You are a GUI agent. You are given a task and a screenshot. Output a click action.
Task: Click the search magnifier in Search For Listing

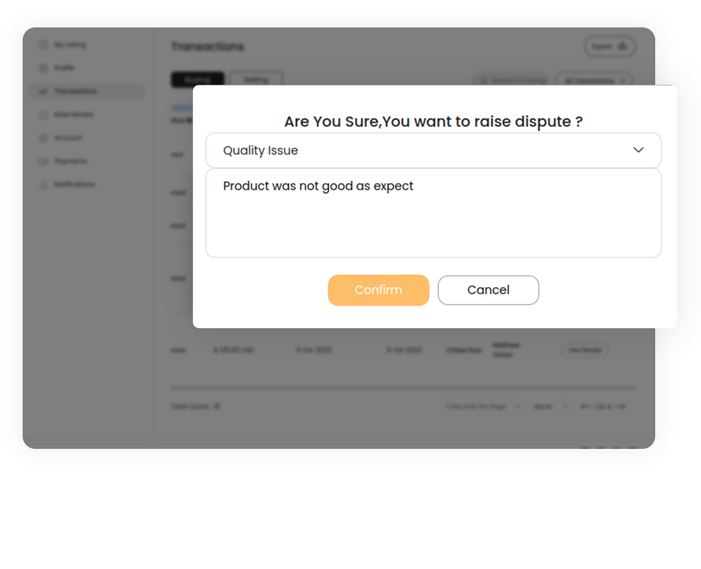pyautogui.click(x=483, y=80)
